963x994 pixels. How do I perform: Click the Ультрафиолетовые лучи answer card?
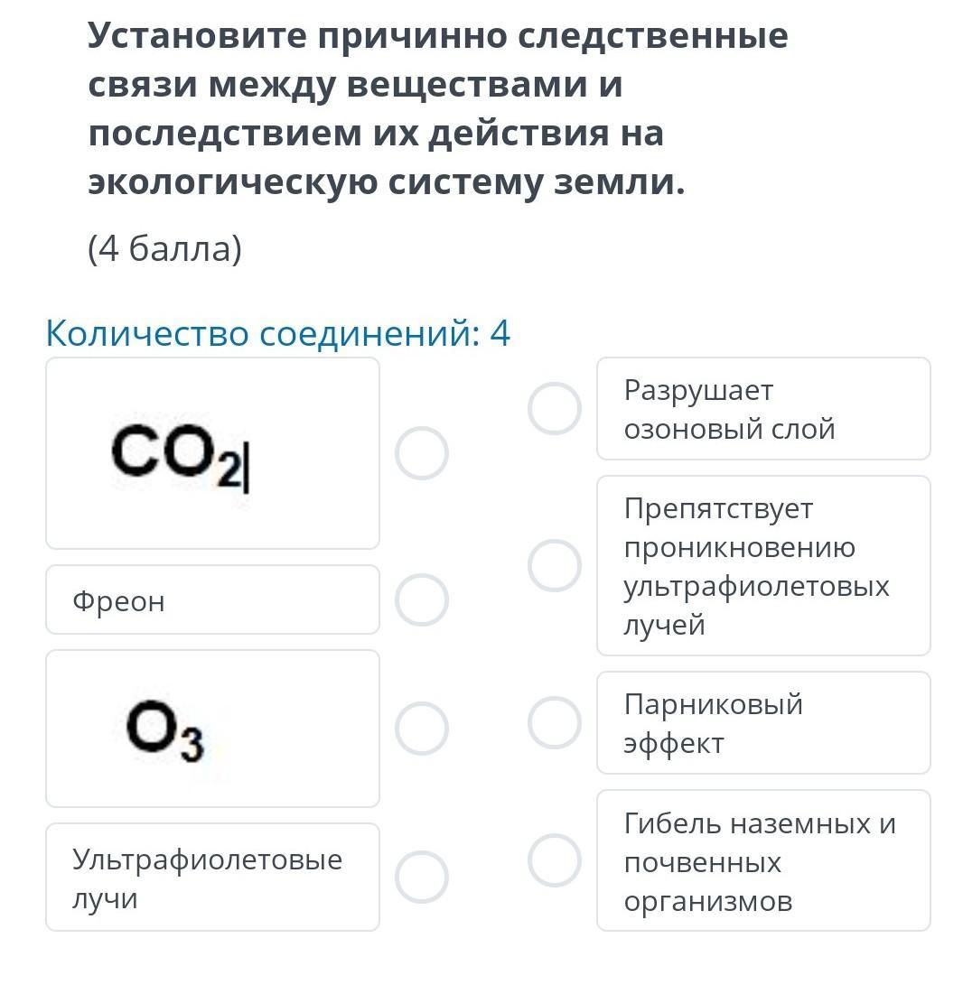tap(212, 878)
